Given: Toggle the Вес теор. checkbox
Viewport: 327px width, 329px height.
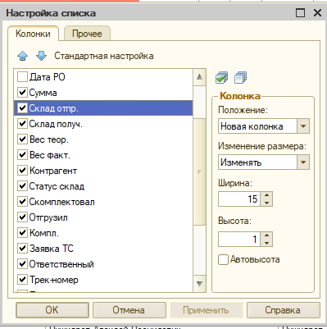Looking at the screenshot, I should [x=22, y=139].
